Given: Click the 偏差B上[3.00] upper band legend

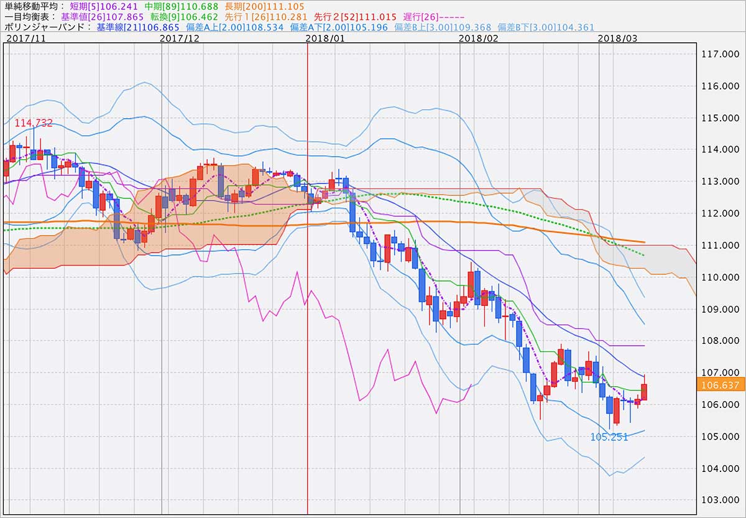Looking at the screenshot, I should tap(443, 27).
